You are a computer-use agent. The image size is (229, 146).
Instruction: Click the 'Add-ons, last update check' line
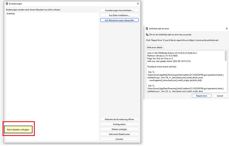pyautogui.click(x=169, y=61)
